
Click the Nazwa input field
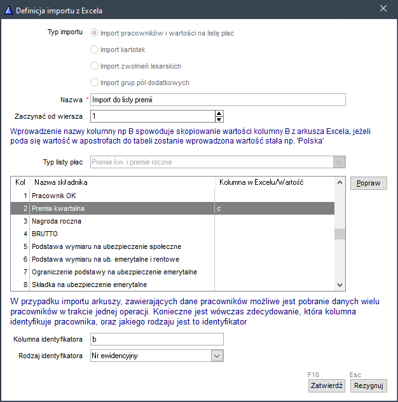click(218, 100)
